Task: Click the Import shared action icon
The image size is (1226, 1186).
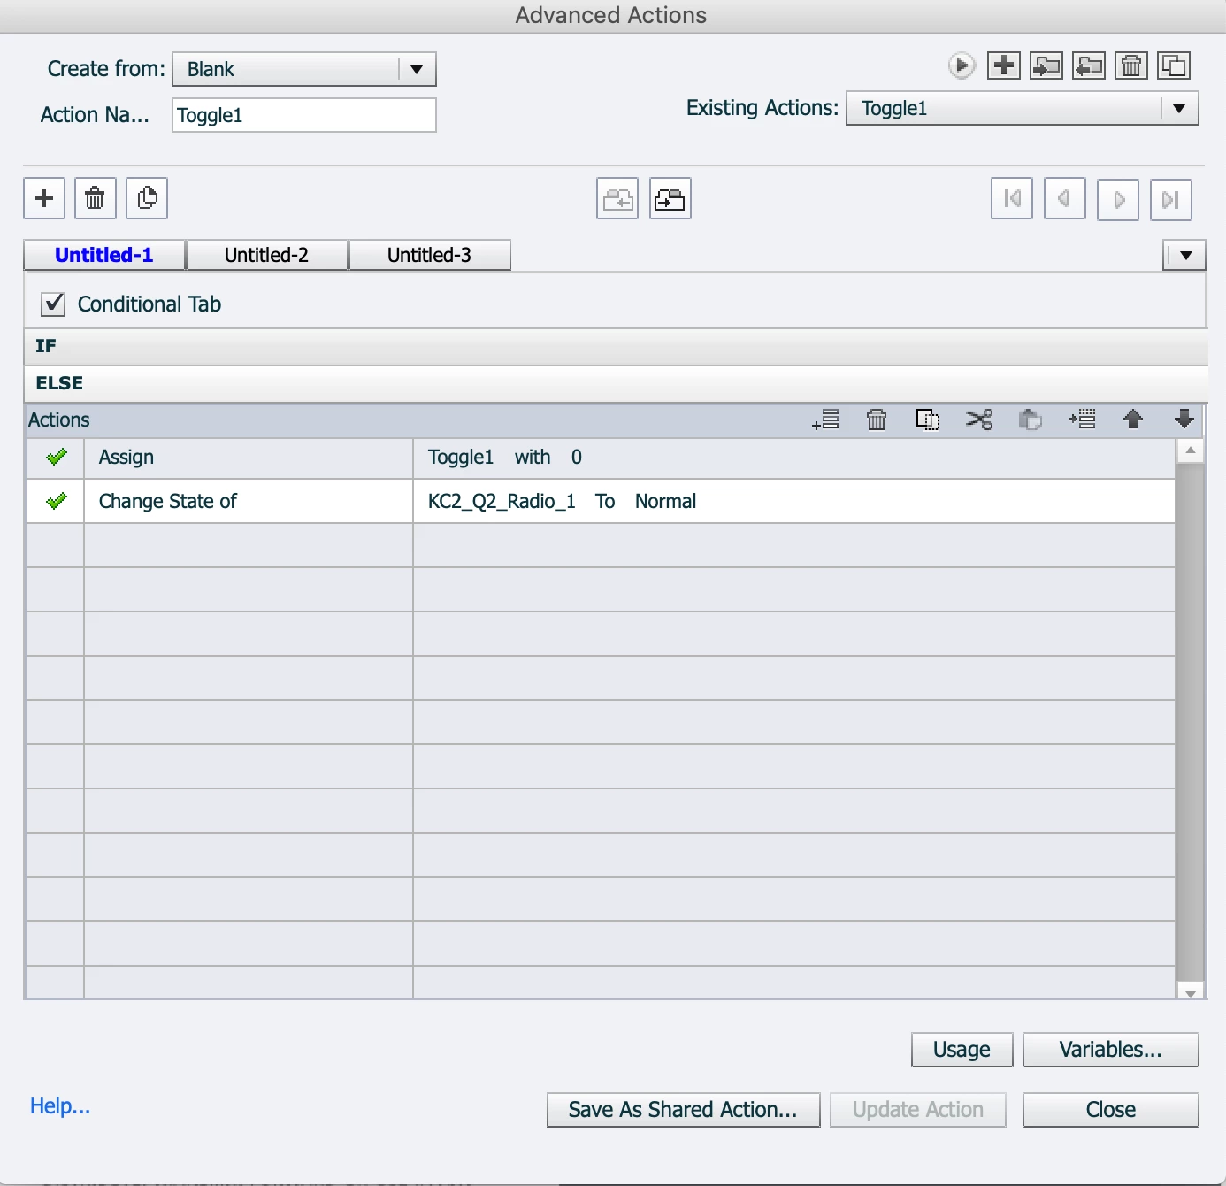Action: point(1046,65)
